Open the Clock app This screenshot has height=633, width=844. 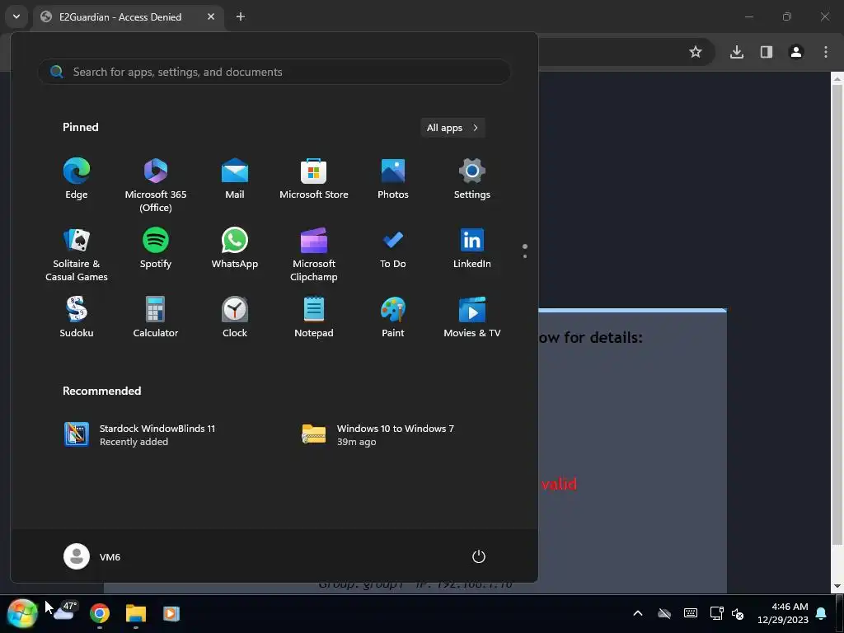[x=235, y=317]
